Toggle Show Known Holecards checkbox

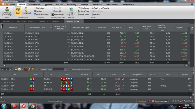70,69
